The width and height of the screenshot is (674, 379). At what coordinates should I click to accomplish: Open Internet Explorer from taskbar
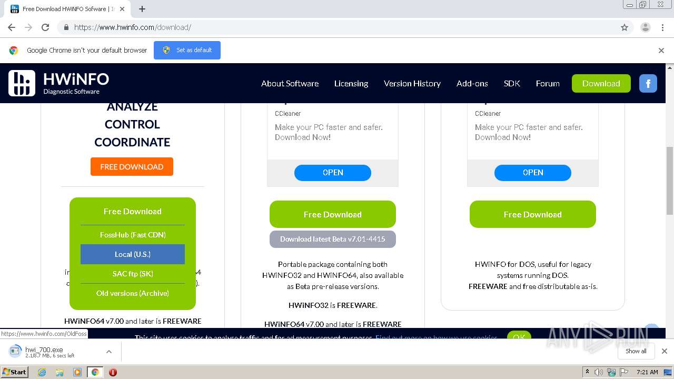click(x=42, y=372)
